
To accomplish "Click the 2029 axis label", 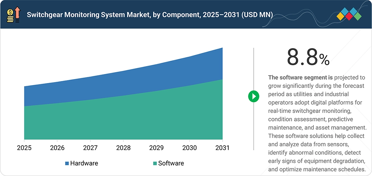I will pyautogui.click(x=156, y=148).
